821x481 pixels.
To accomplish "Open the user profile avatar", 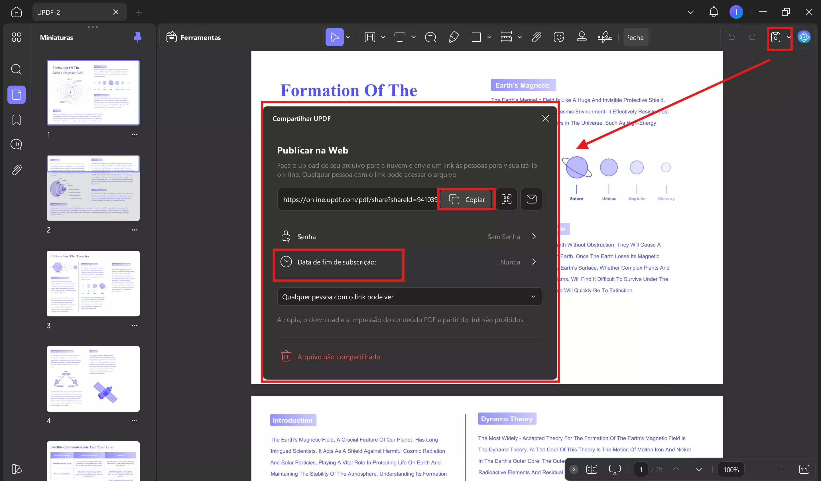I will [x=736, y=12].
